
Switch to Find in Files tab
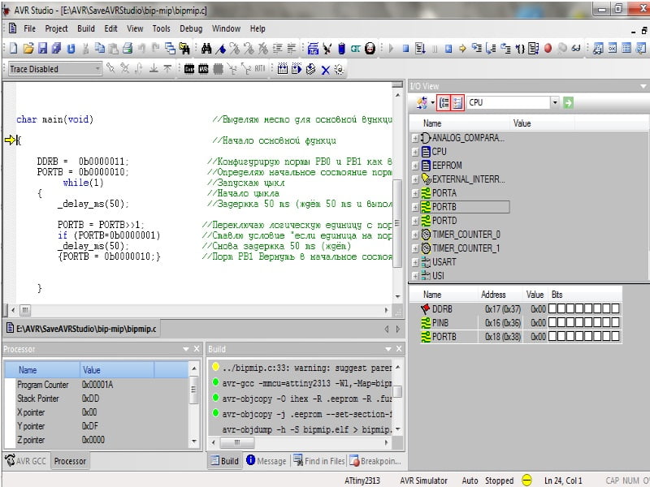point(319,461)
